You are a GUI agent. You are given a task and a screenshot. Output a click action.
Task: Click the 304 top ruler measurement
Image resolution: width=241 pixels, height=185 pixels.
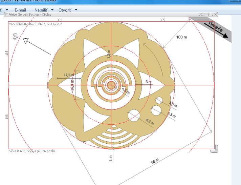(x=60, y=20)
